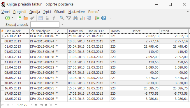Select row indicator for DFA-2012-00316

click(x=2, y=36)
